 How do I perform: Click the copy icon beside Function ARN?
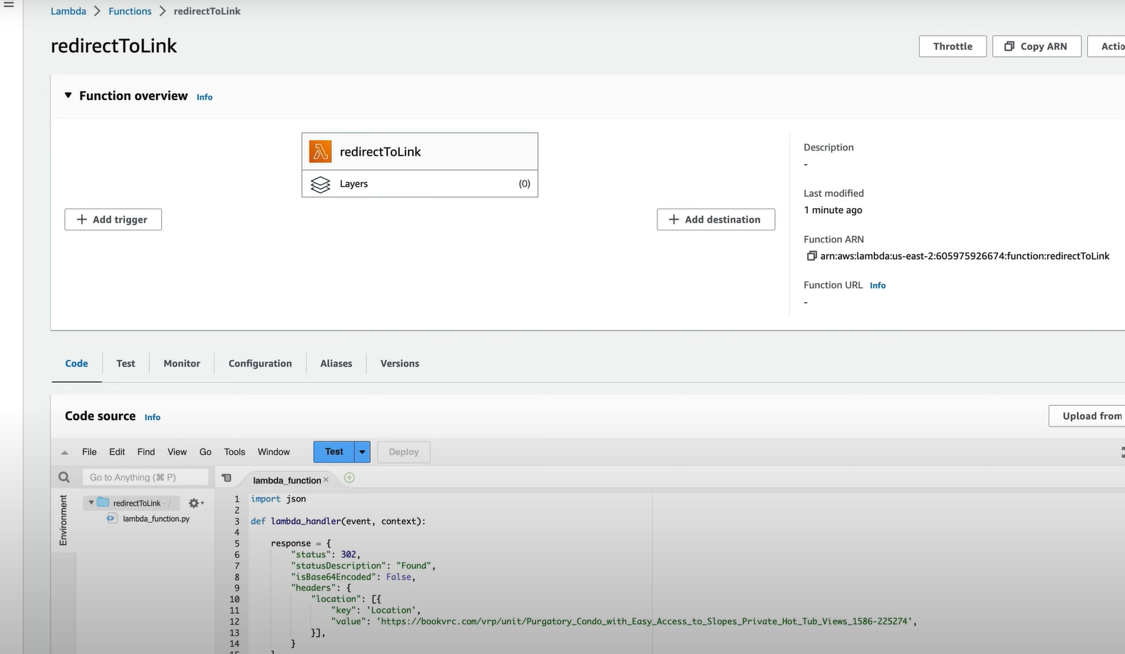pyautogui.click(x=811, y=256)
